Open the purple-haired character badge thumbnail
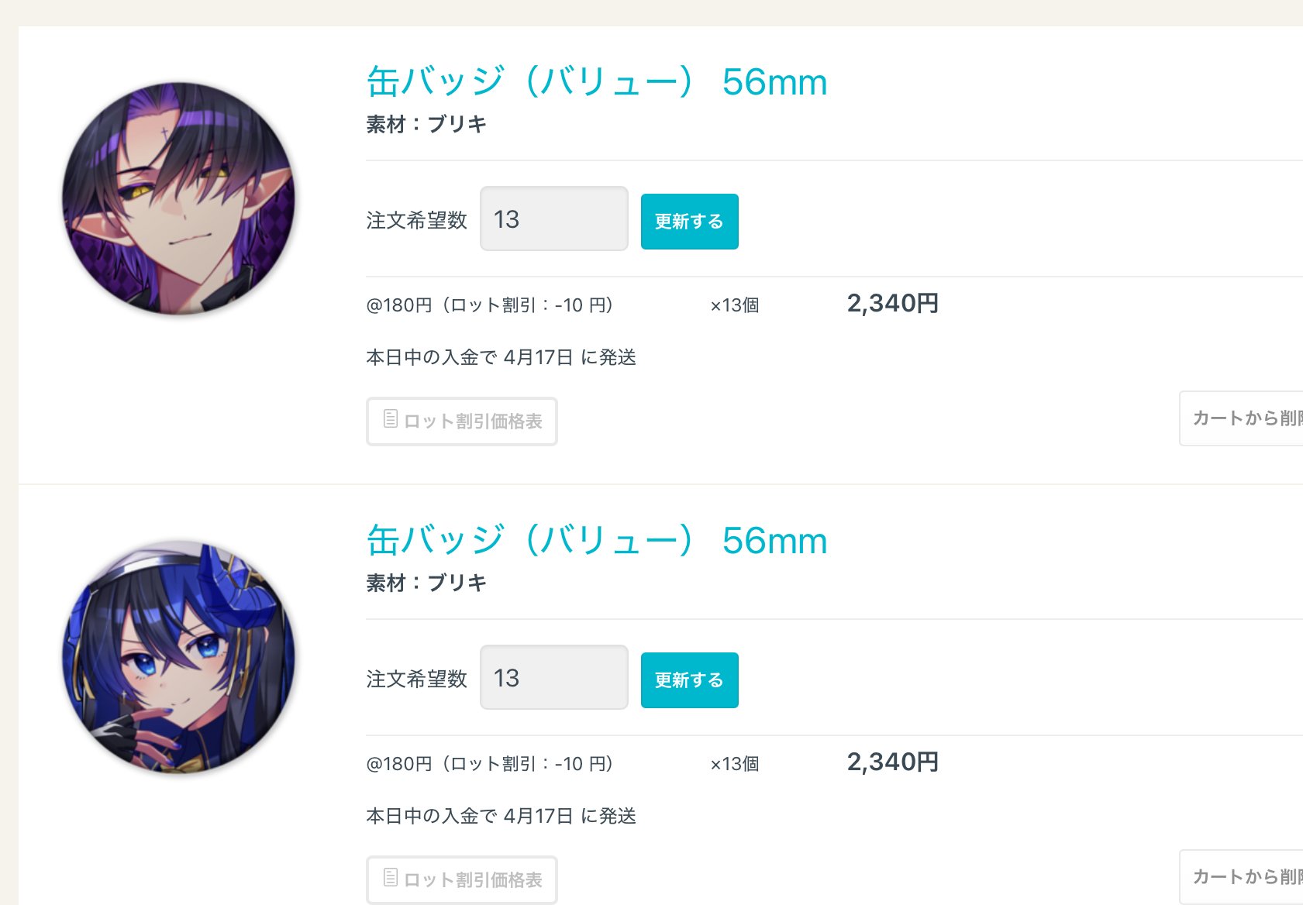The image size is (1303, 905). [x=178, y=198]
